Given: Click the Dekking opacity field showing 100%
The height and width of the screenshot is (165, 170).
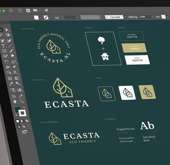Looking at the screenshot, I should (x=145, y=17).
